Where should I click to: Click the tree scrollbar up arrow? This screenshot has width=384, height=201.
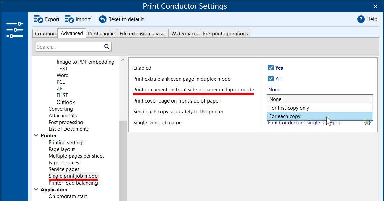pyautogui.click(x=123, y=60)
